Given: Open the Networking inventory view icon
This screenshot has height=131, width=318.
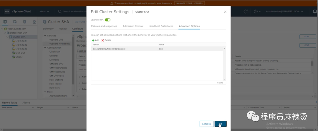Looking at the screenshot, I should click(34, 22).
